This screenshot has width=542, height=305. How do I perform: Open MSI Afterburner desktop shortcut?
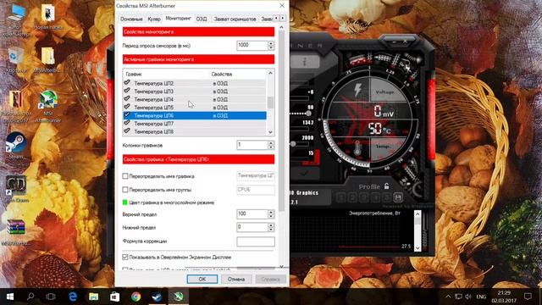[x=48, y=107]
